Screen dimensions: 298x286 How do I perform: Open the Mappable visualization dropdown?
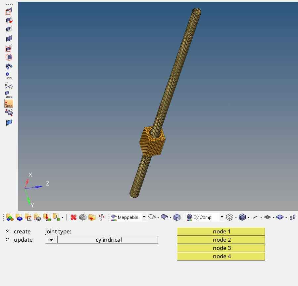pyautogui.click(x=144, y=217)
